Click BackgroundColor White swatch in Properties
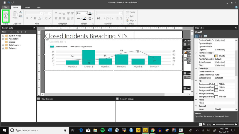This screenshot has height=134, width=239. click(216, 84)
